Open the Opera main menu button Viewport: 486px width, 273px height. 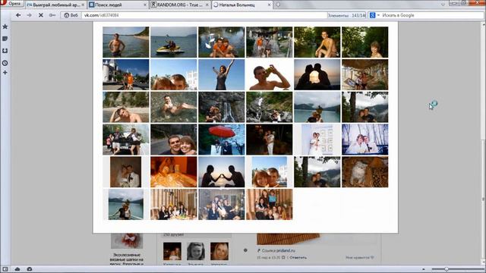pos(12,4)
